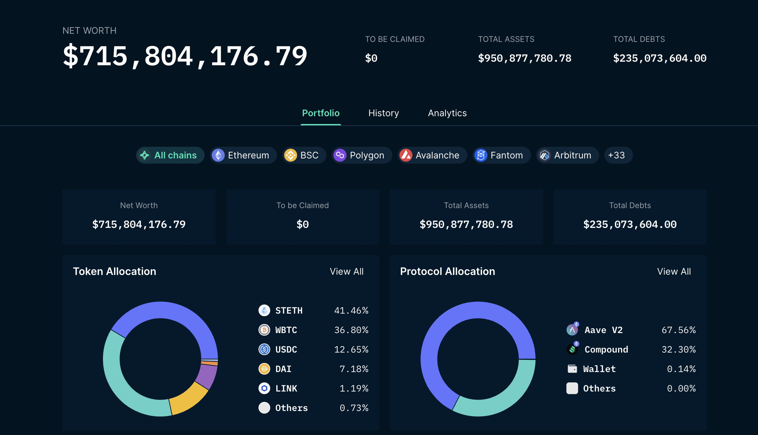This screenshot has height=435, width=758.
Task: Click the To be Claimed summary card
Action: coord(303,217)
